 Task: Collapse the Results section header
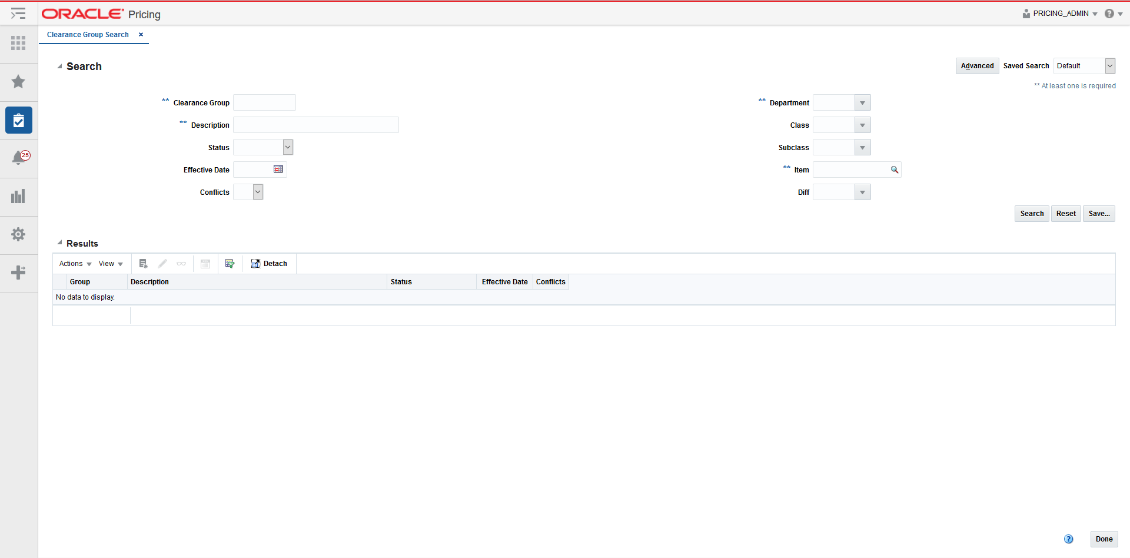(x=59, y=242)
